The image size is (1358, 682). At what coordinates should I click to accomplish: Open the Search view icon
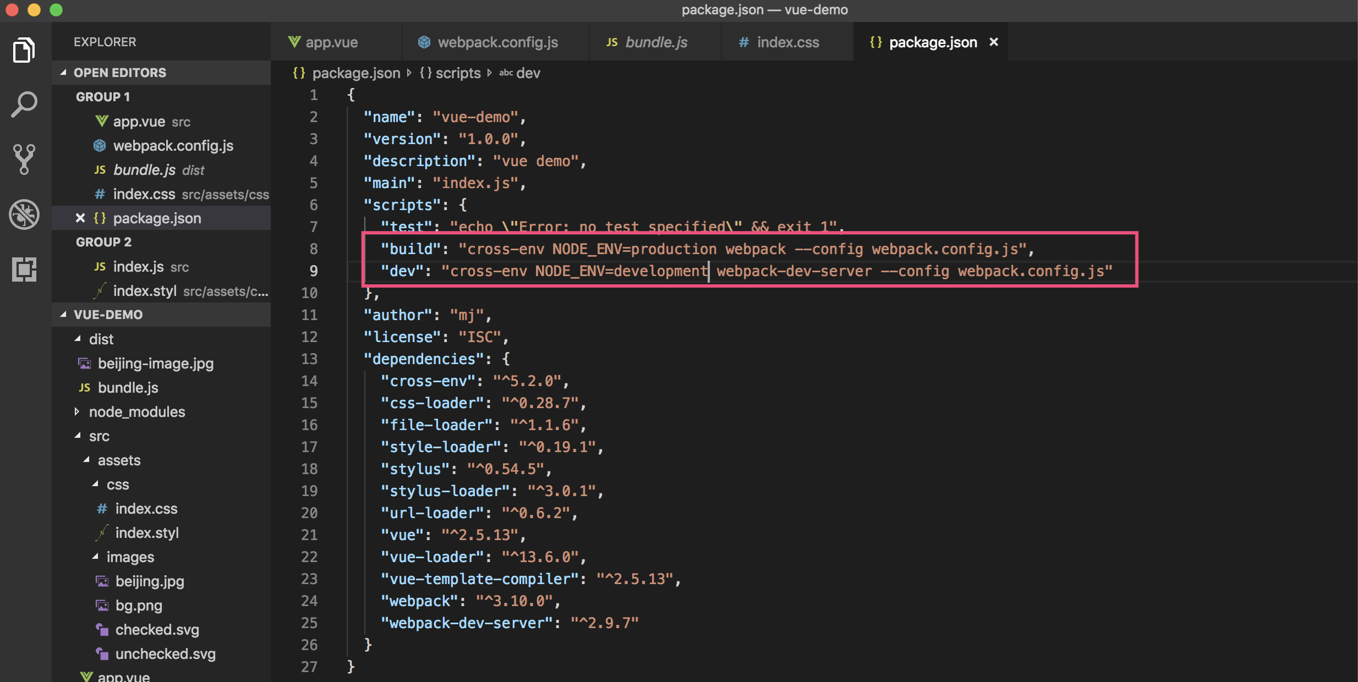tap(24, 104)
